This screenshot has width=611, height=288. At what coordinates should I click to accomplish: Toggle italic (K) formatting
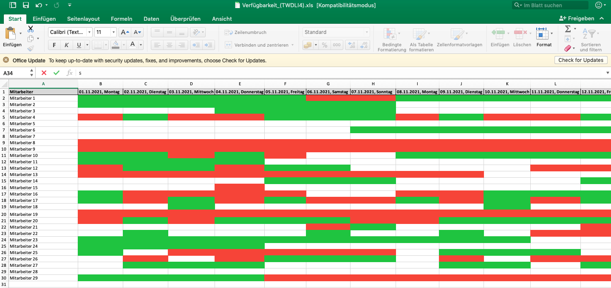[x=67, y=45]
